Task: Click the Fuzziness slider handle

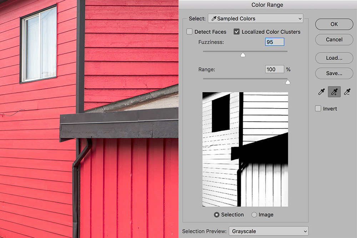Action: tap(243, 55)
